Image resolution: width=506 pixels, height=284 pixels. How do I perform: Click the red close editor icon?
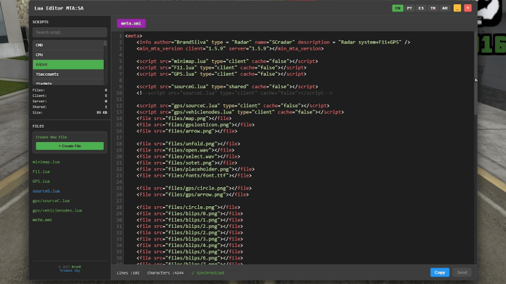(x=468, y=8)
